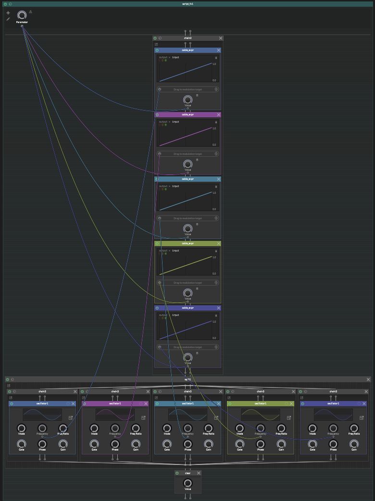Click the Value knob in clear node
This screenshot has width=375, height=501.
point(188,483)
